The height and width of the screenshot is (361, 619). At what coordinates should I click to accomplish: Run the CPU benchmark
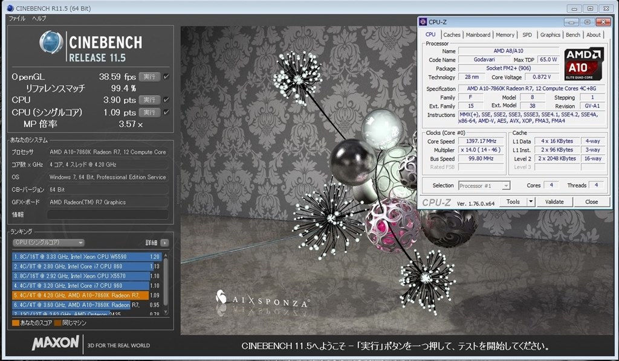149,100
